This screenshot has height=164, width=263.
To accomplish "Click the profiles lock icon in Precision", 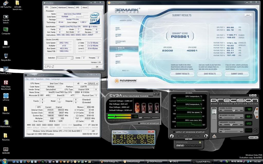I will (x=200, y=142).
